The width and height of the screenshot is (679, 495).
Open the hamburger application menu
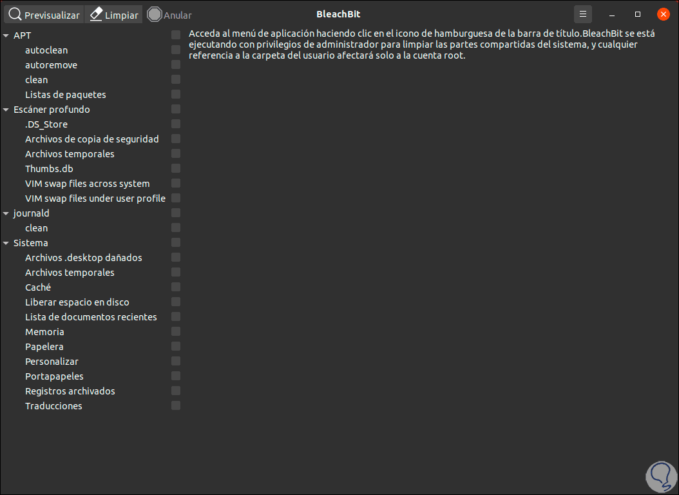click(583, 14)
